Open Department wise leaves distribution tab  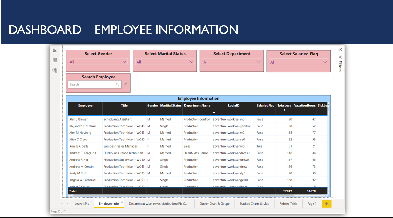coord(158,204)
